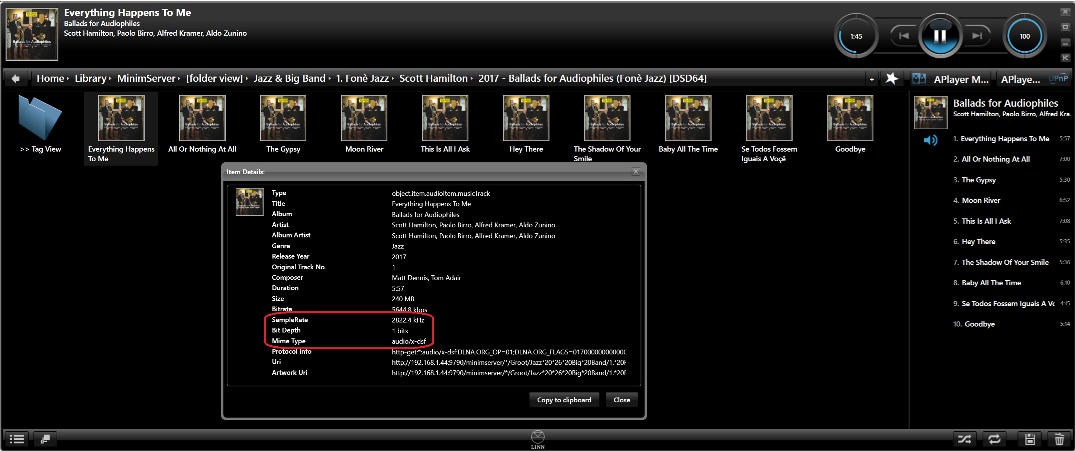Screen dimensions: 1075x451
Task: Click the back arrow in breadcrumb bar
Action: point(16,78)
